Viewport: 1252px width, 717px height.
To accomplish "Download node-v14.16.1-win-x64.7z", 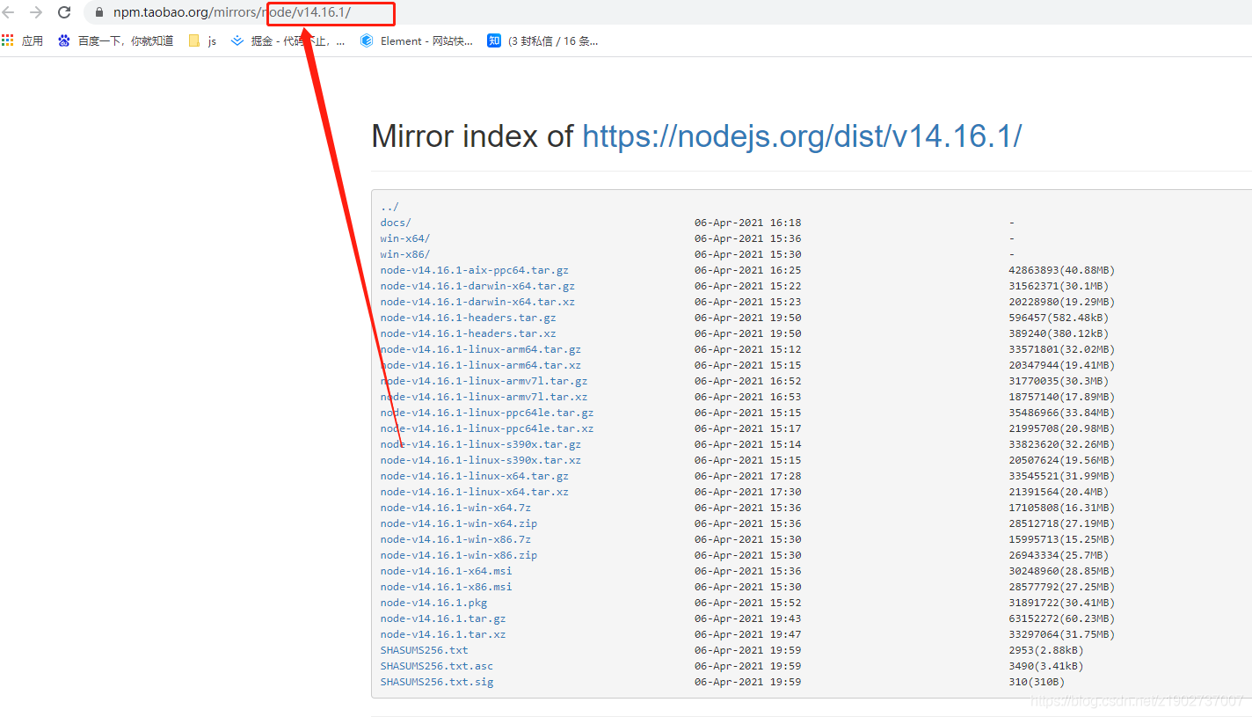I will [455, 508].
